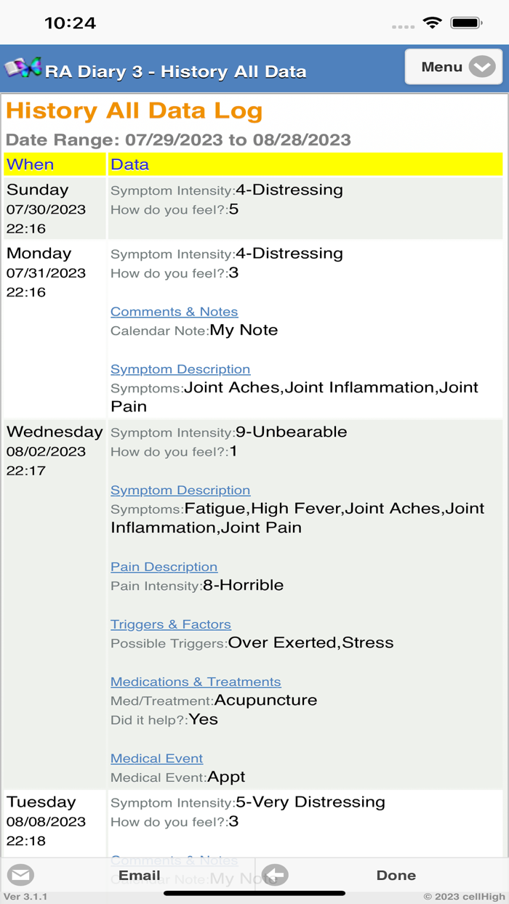Tap the Wi-Fi icon in the status bar
Screen dimensions: 509x904
pyautogui.click(x=433, y=23)
